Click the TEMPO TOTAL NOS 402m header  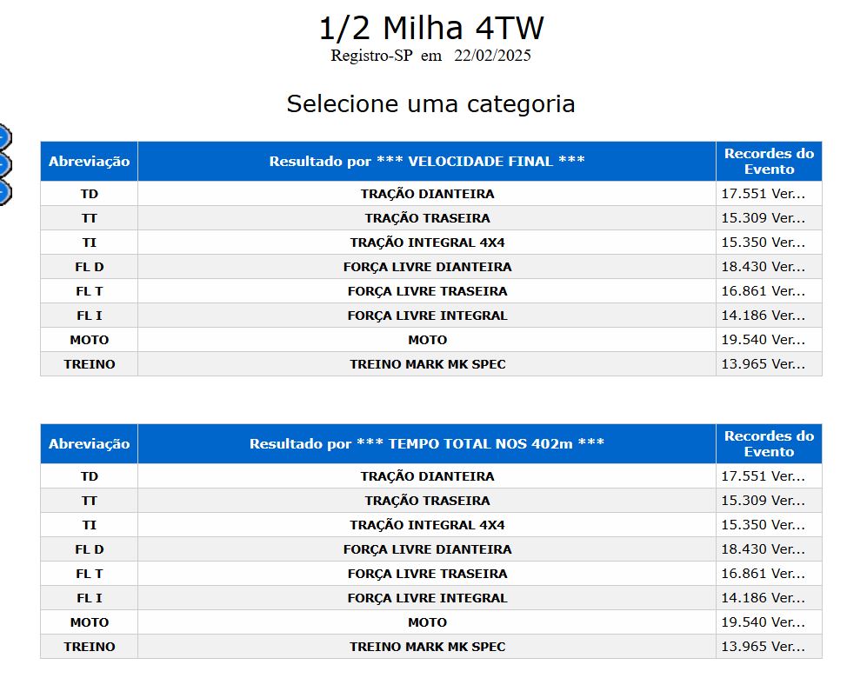coord(427,443)
